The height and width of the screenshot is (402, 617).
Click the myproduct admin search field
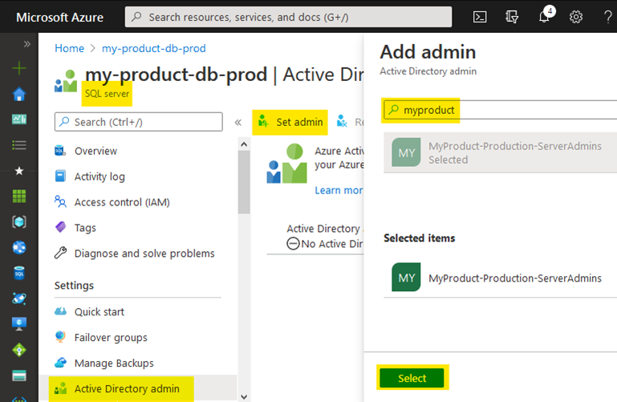point(497,110)
